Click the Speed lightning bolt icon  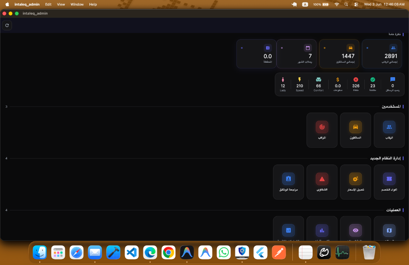[x=300, y=79]
